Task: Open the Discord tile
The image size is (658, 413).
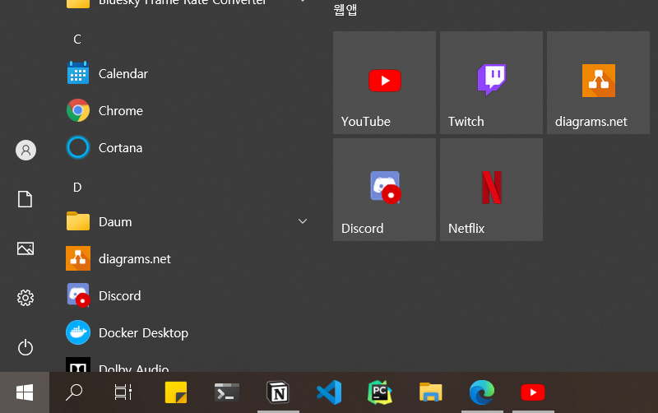Action: point(384,190)
